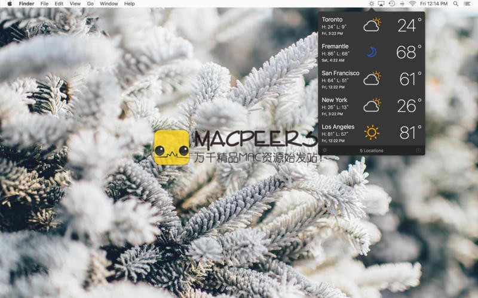The height and width of the screenshot is (298, 478).
Task: Select the Los Angeles location name
Action: pos(338,127)
